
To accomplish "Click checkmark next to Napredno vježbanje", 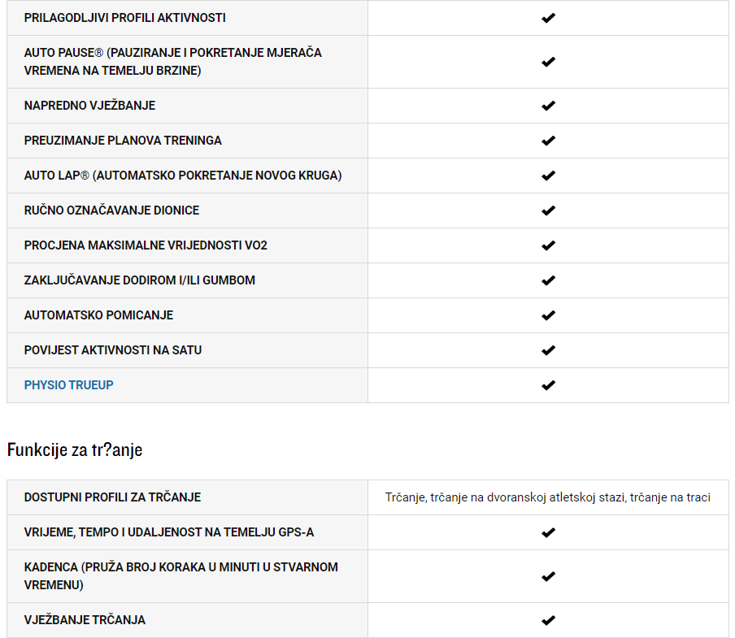I will point(548,106).
